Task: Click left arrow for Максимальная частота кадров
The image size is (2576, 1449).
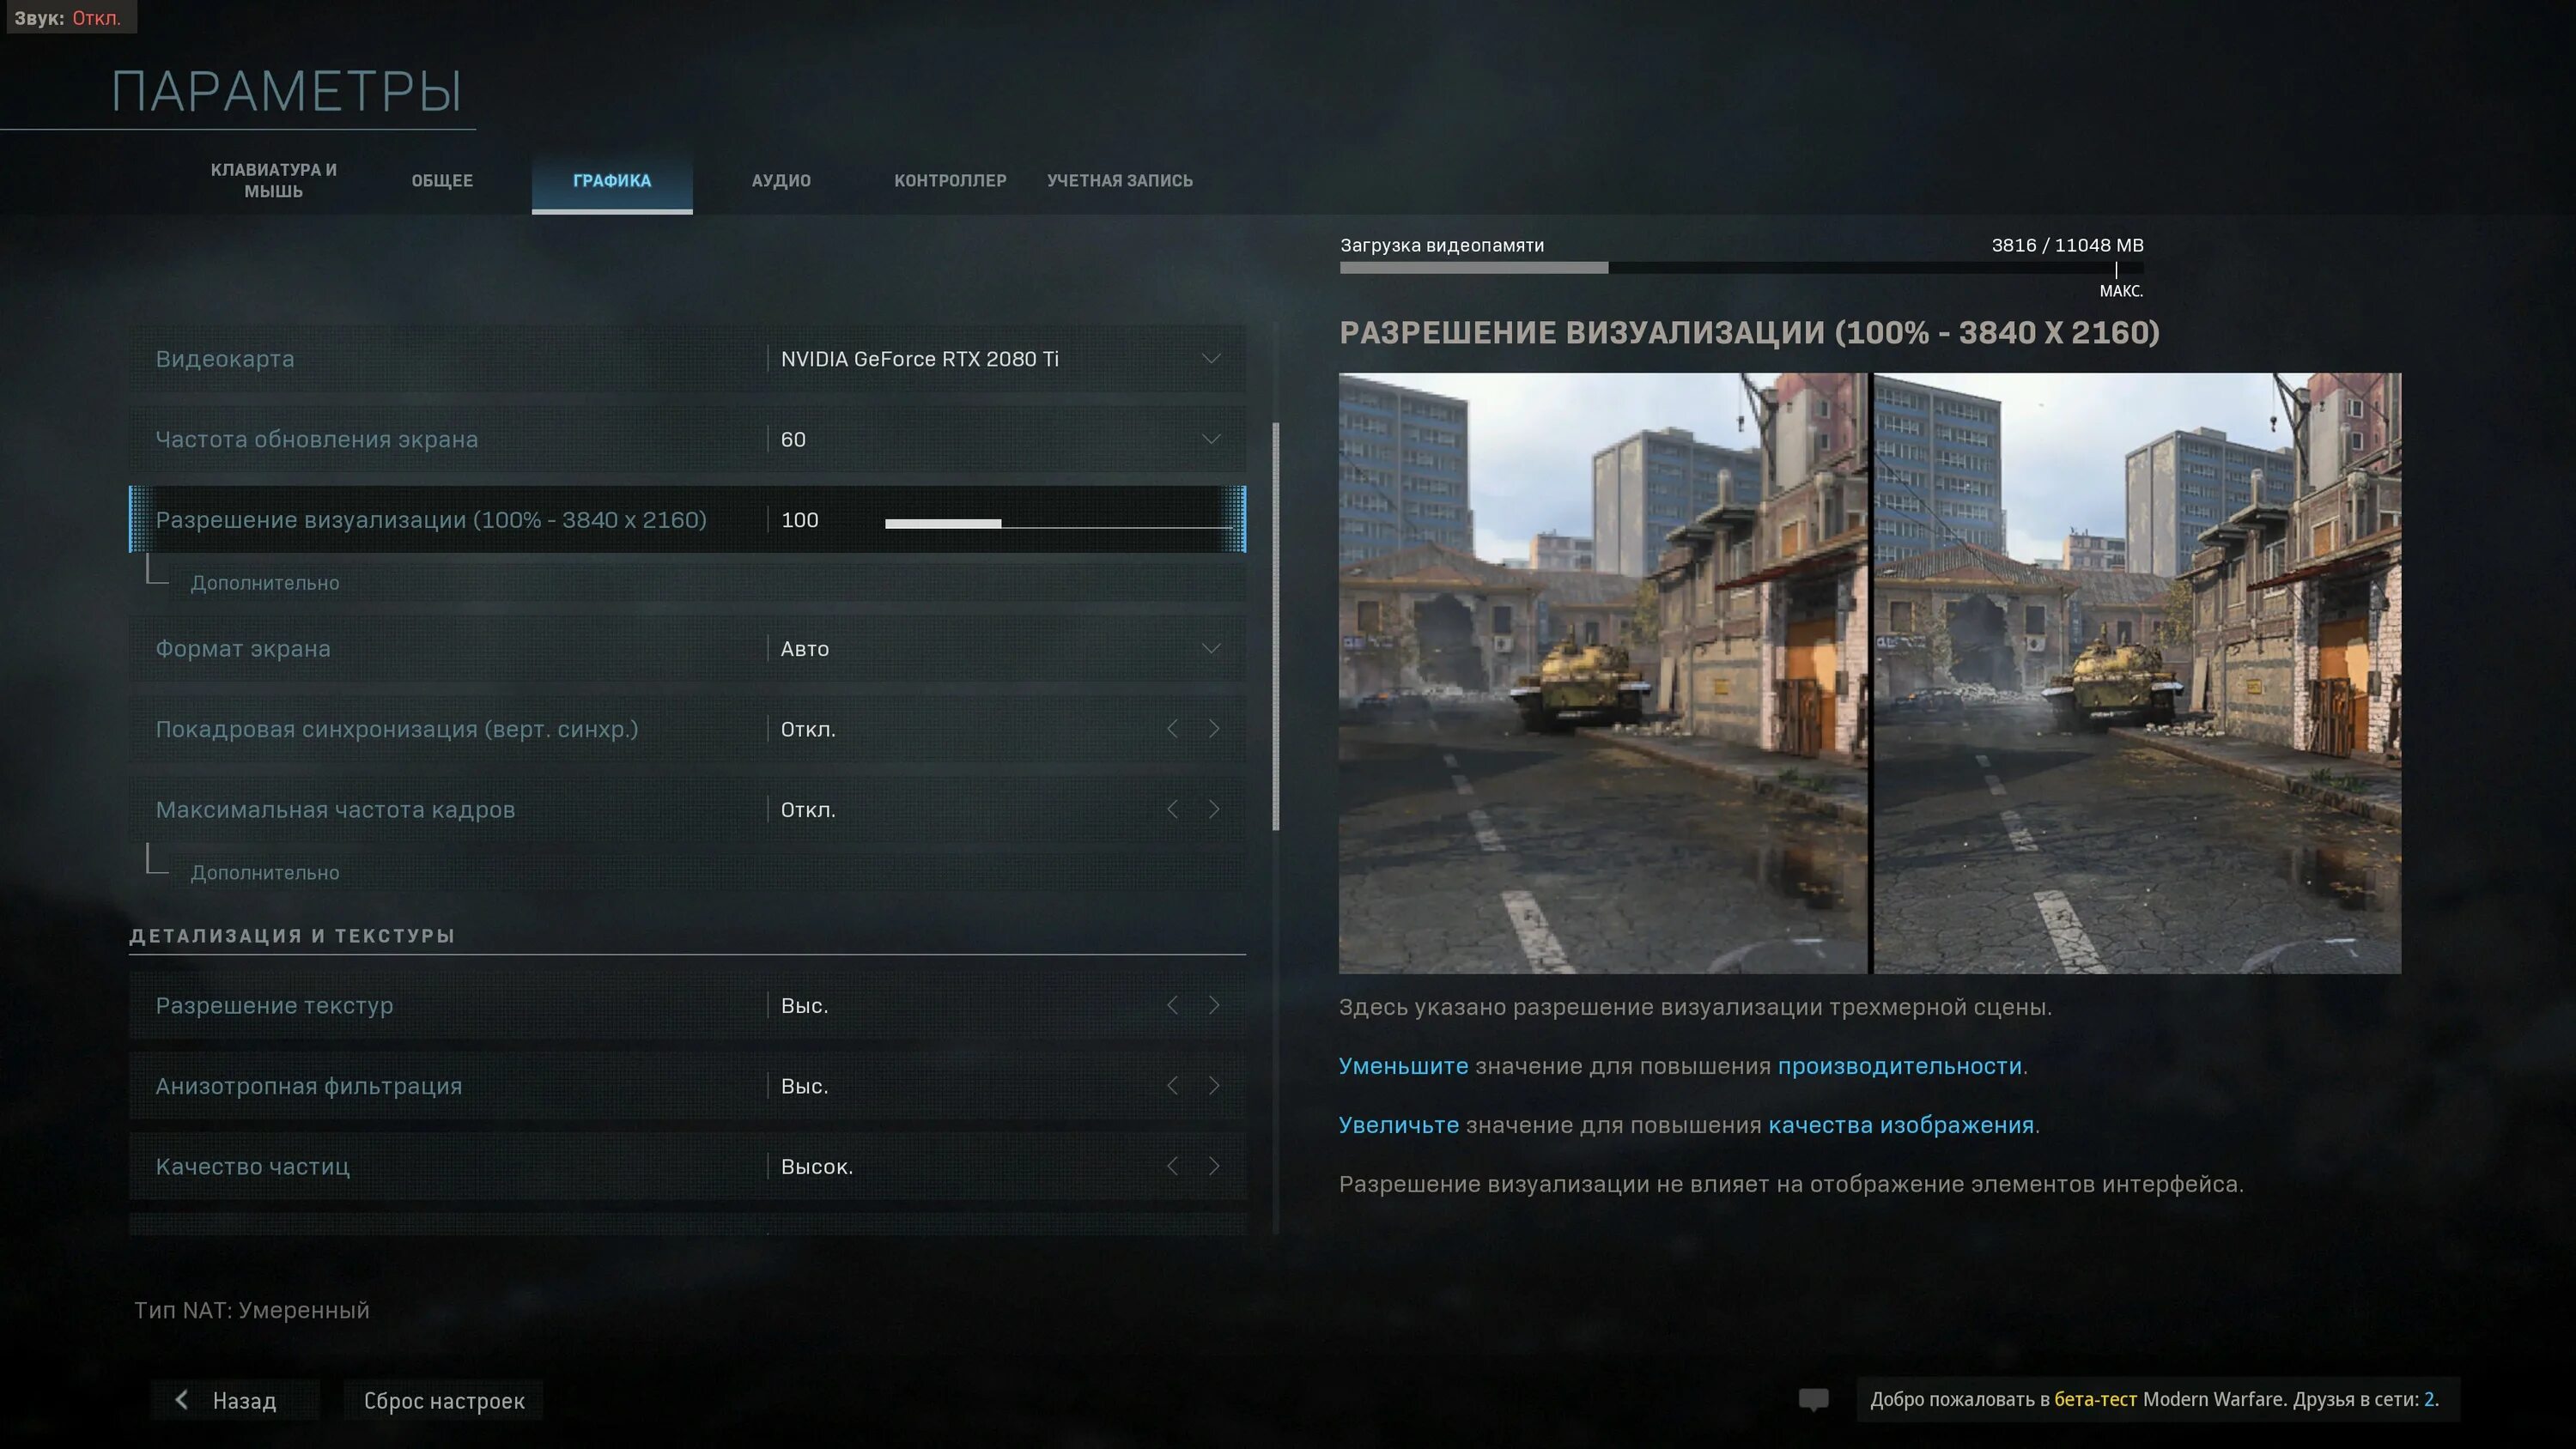Action: click(1172, 809)
